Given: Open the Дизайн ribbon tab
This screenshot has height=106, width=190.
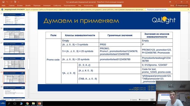Looking at the screenshot, I should pos(28,6).
